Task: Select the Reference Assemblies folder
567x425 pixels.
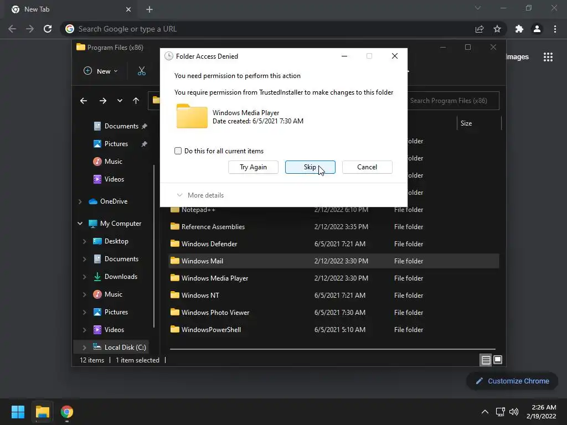Action: (333, 226)
